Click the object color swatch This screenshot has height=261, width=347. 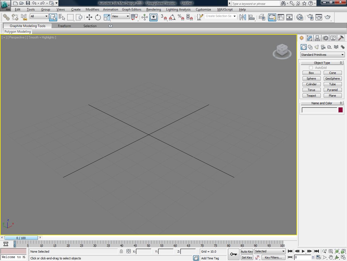(340, 110)
